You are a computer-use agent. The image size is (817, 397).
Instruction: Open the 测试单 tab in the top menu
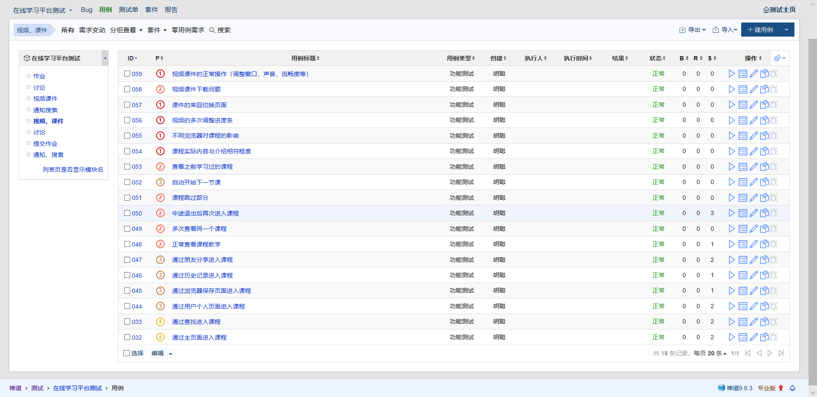(128, 10)
